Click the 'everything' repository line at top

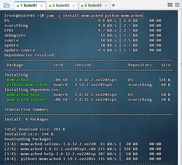(83, 25)
